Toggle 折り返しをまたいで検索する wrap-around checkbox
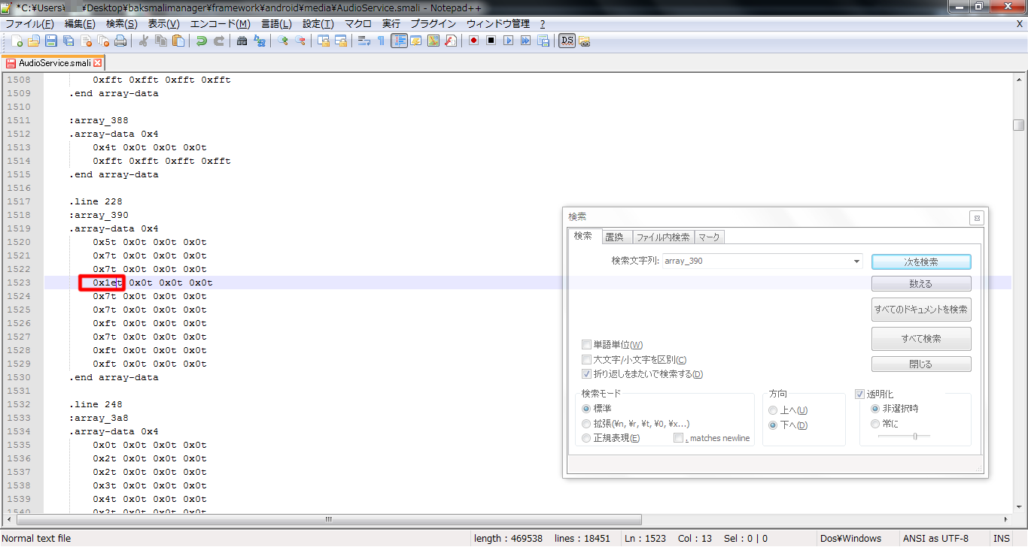Screen dimensions: 1028x547 click(586, 374)
